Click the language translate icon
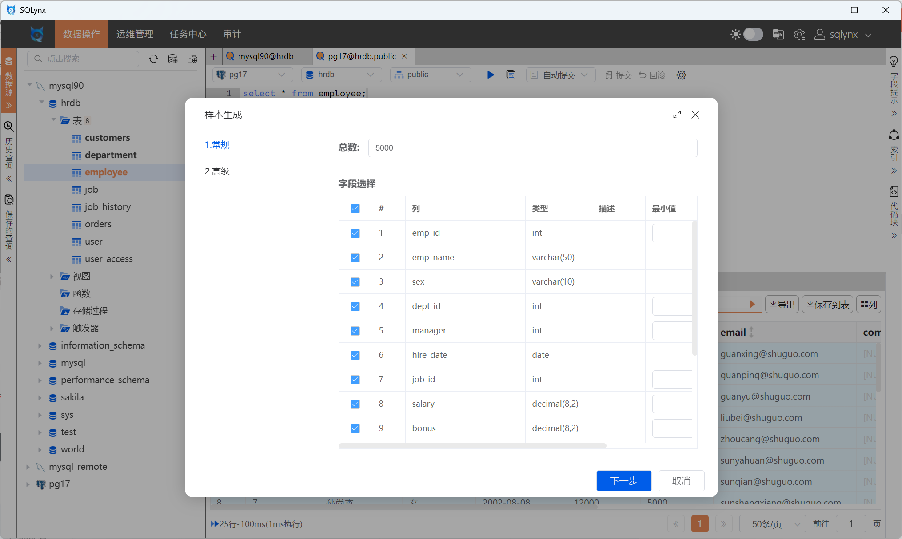Screen dimensions: 902x539 (778, 34)
